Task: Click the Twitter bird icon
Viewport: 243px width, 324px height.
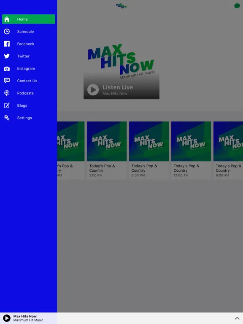Action: [7, 56]
